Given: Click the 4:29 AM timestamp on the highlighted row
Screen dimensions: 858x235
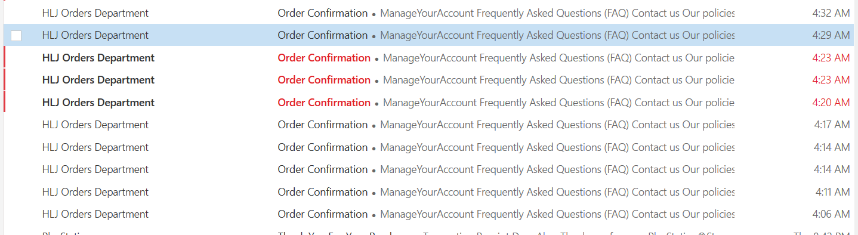Looking at the screenshot, I should [x=831, y=35].
